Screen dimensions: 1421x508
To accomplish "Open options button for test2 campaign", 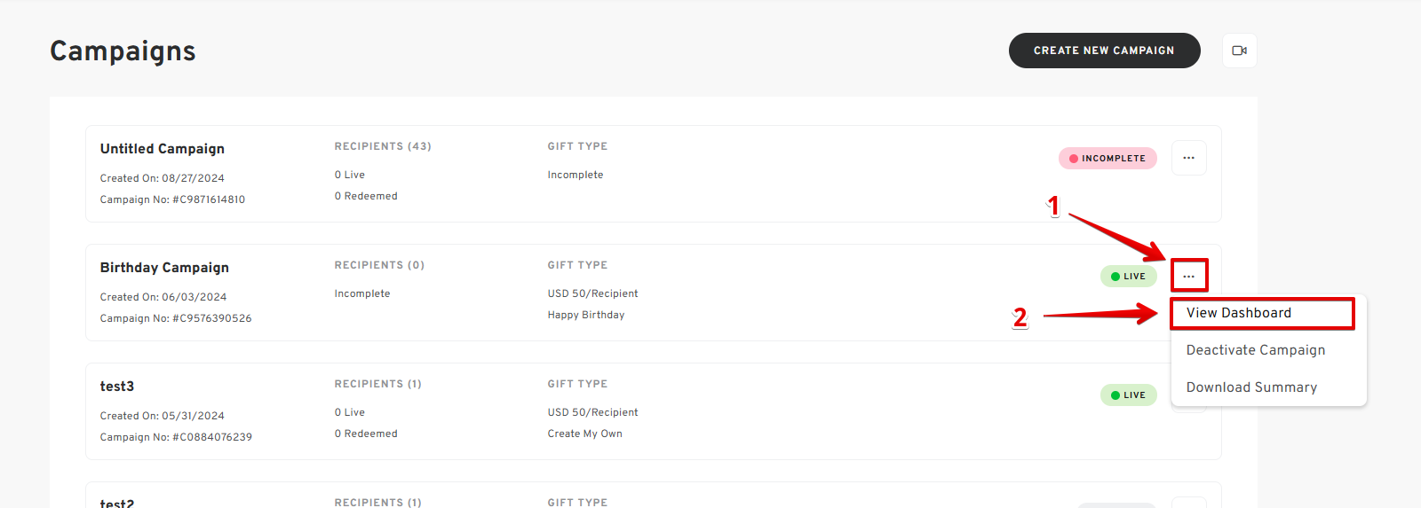I will [x=1188, y=503].
